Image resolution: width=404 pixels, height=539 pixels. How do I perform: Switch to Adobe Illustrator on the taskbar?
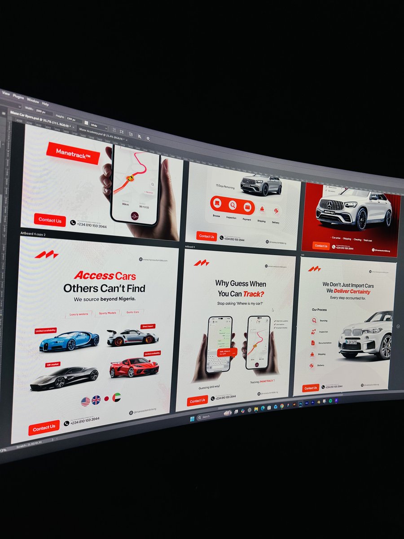pyautogui.click(x=294, y=404)
